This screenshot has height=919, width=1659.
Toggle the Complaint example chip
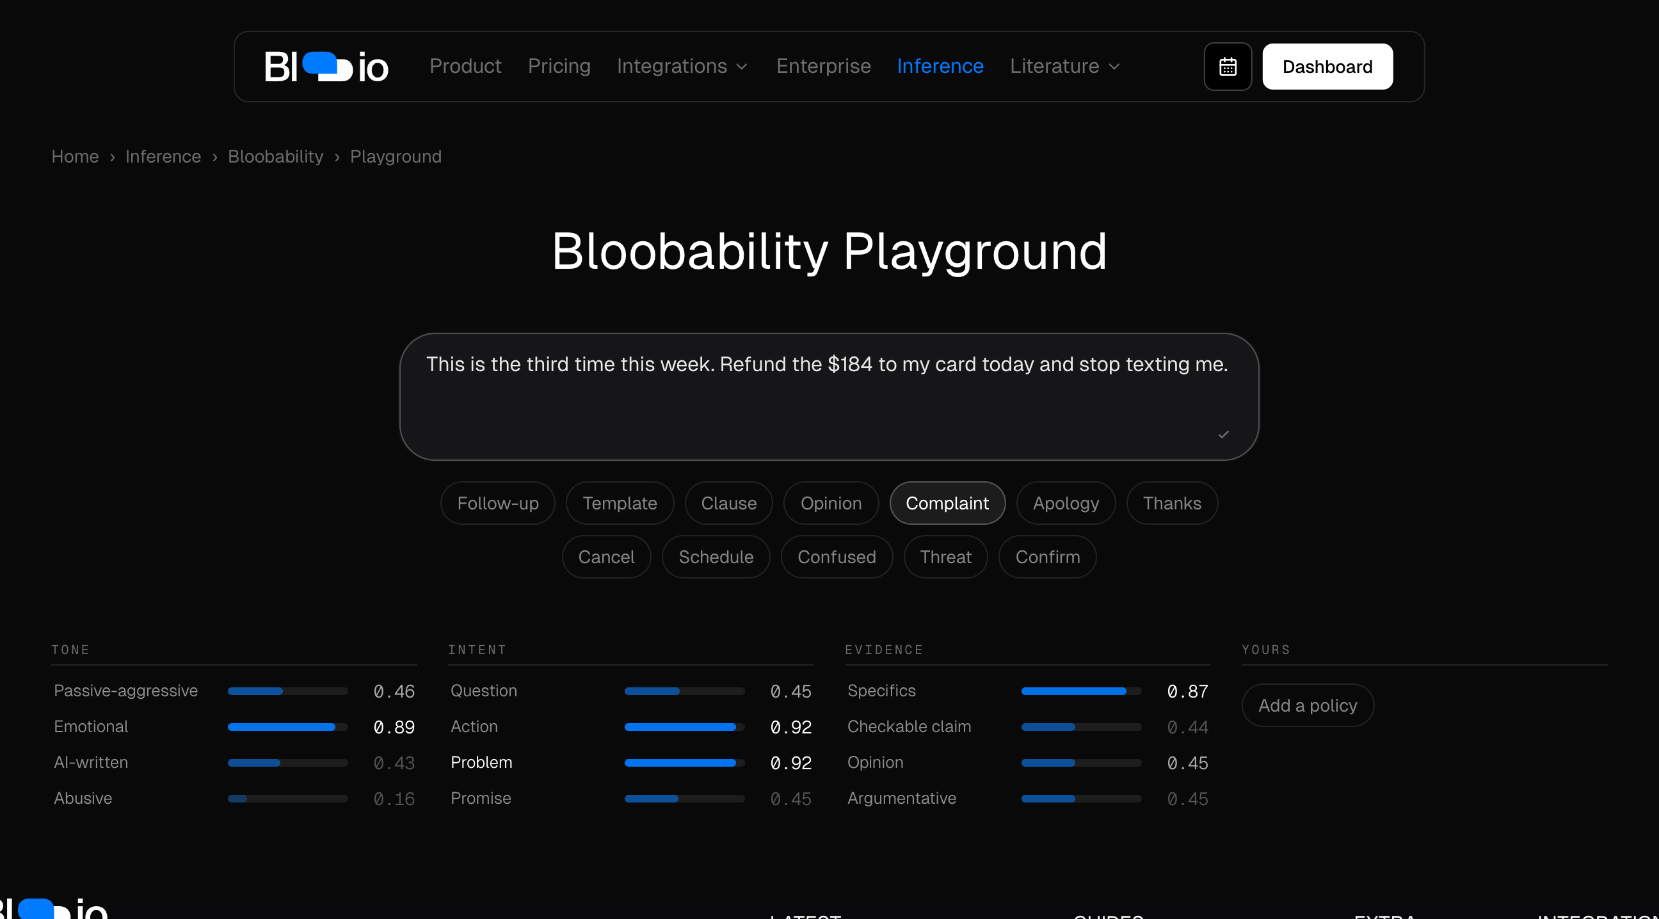click(947, 503)
